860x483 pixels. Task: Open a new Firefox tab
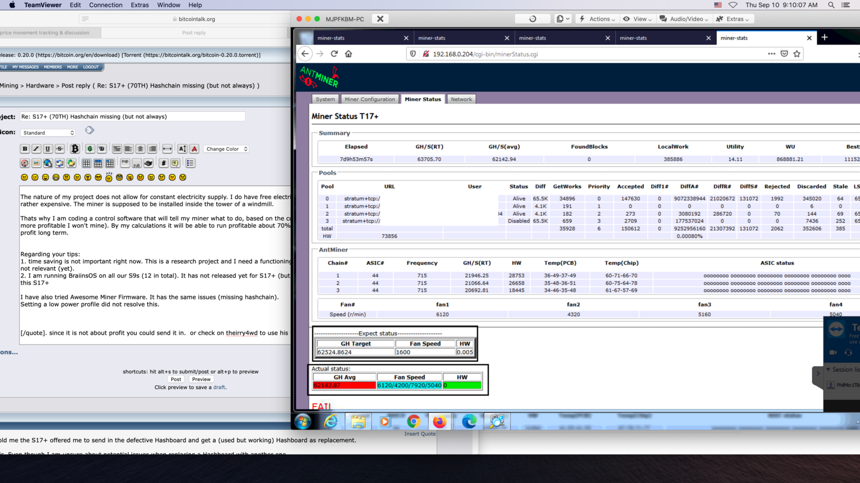point(825,37)
